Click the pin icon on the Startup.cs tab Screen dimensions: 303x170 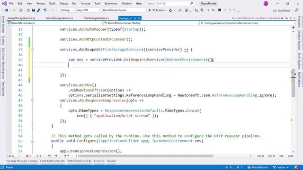[x=135, y=18]
